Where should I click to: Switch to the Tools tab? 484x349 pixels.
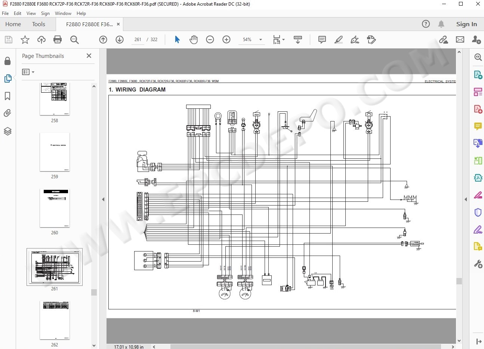pyautogui.click(x=38, y=24)
